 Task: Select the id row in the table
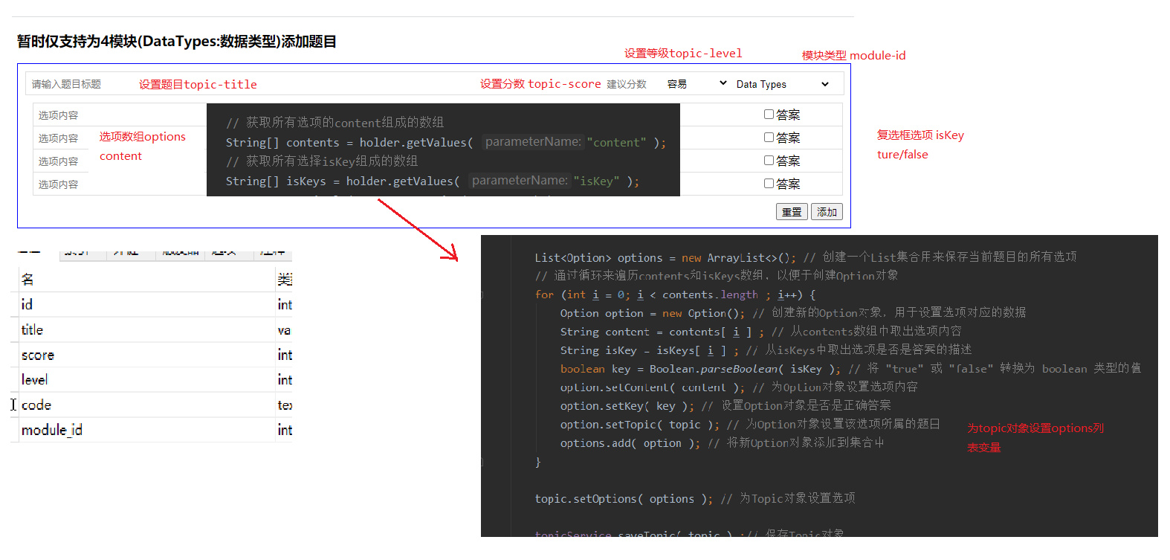pyautogui.click(x=155, y=304)
